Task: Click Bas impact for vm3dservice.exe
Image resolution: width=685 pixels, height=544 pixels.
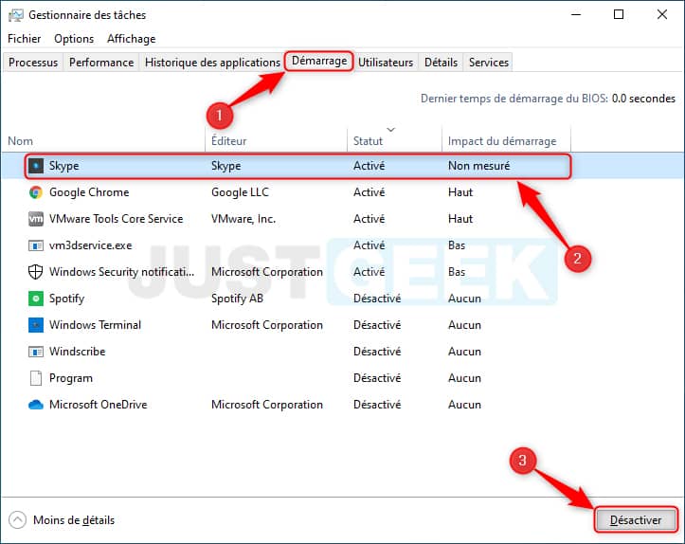Action: pos(457,245)
